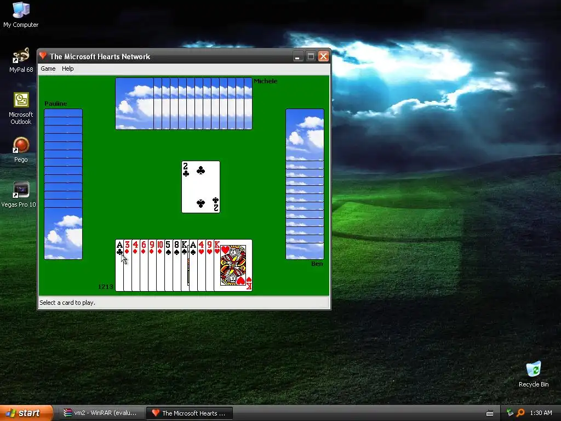Click the 1:30 AM clock
The width and height of the screenshot is (561, 421).
point(541,413)
